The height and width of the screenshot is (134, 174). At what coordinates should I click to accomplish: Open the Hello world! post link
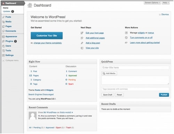coord(65,112)
